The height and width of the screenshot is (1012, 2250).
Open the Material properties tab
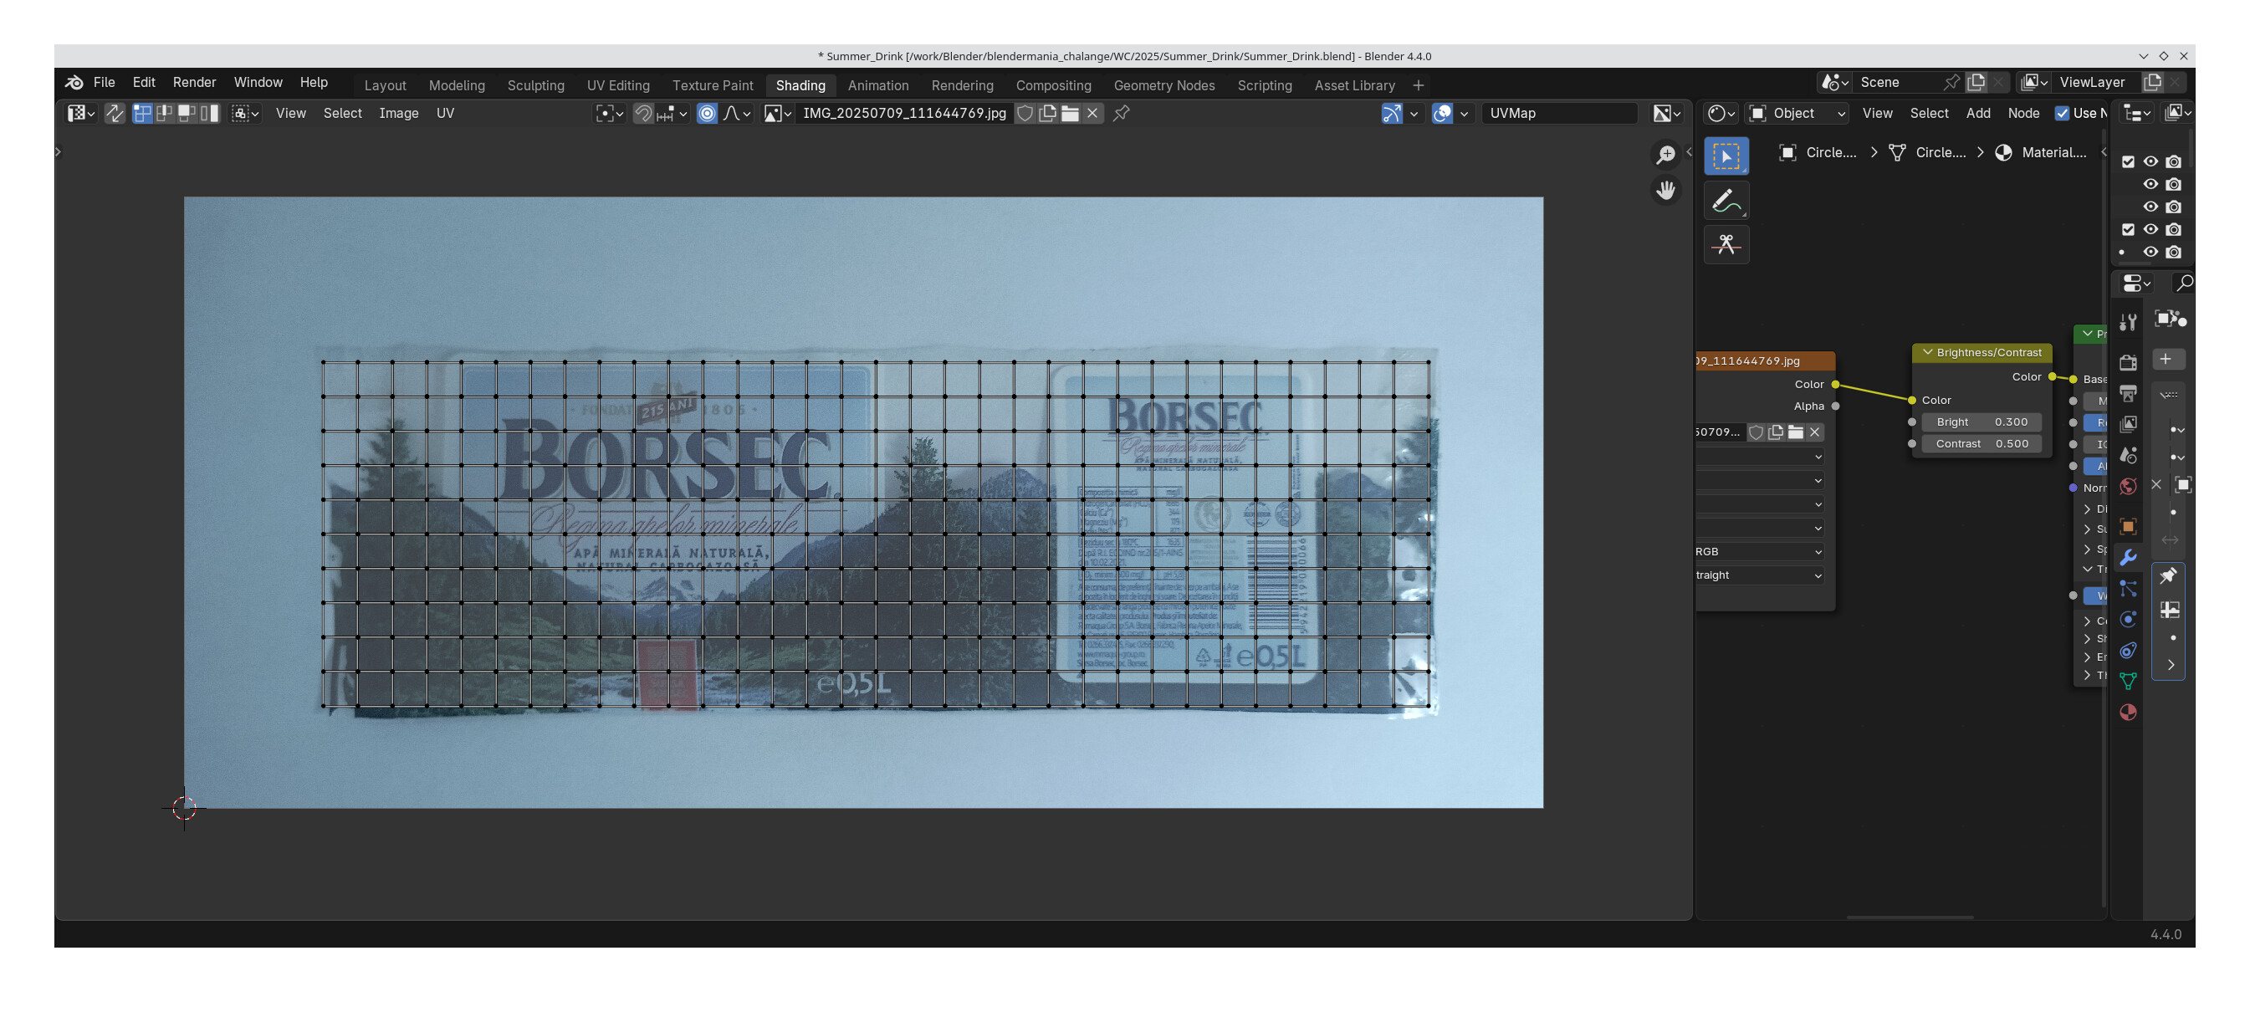click(x=2128, y=713)
